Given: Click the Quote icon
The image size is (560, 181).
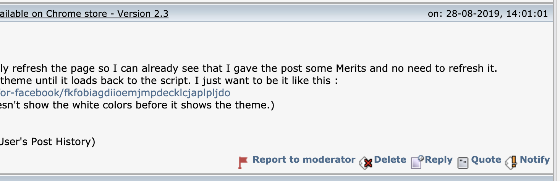Looking at the screenshot, I should (463, 163).
